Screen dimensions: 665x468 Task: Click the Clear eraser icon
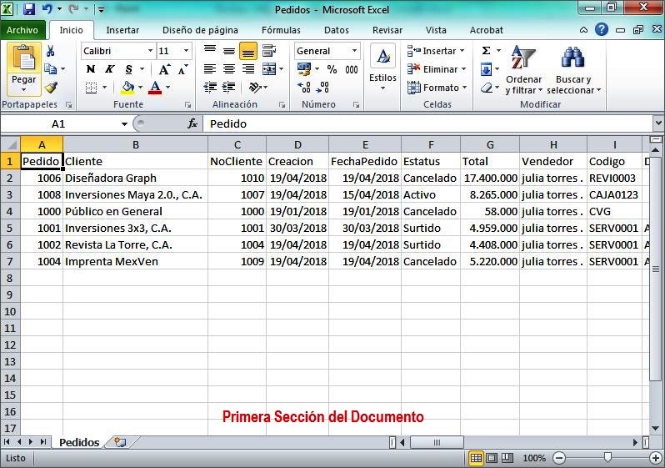(x=487, y=88)
